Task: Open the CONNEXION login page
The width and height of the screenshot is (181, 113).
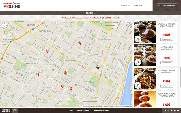Action: tap(138, 5)
